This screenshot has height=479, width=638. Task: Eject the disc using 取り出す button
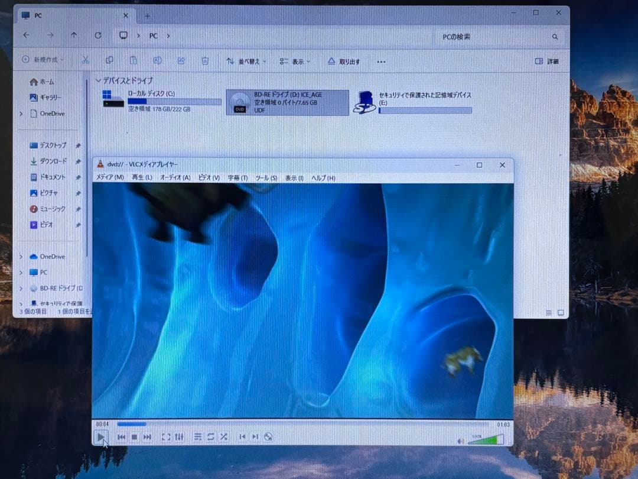point(344,60)
